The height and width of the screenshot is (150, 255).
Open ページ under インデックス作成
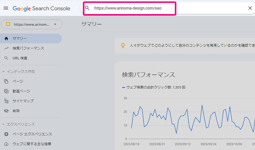coord(31,81)
